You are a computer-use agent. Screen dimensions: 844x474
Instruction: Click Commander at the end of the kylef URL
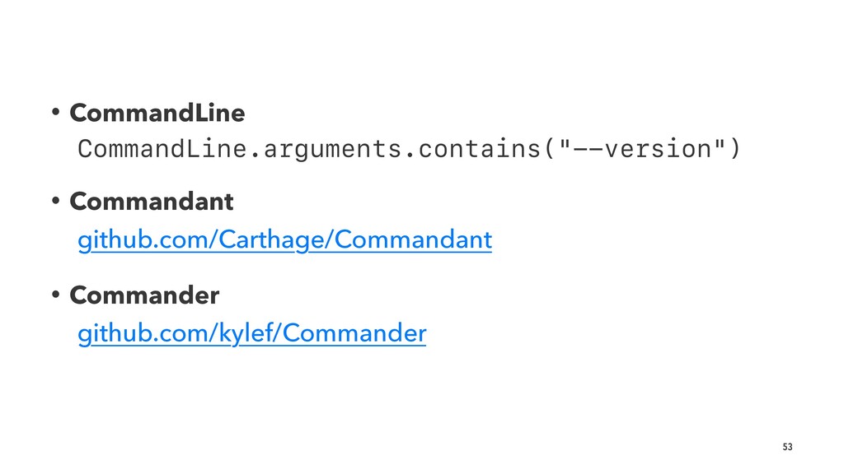pyautogui.click(x=354, y=333)
